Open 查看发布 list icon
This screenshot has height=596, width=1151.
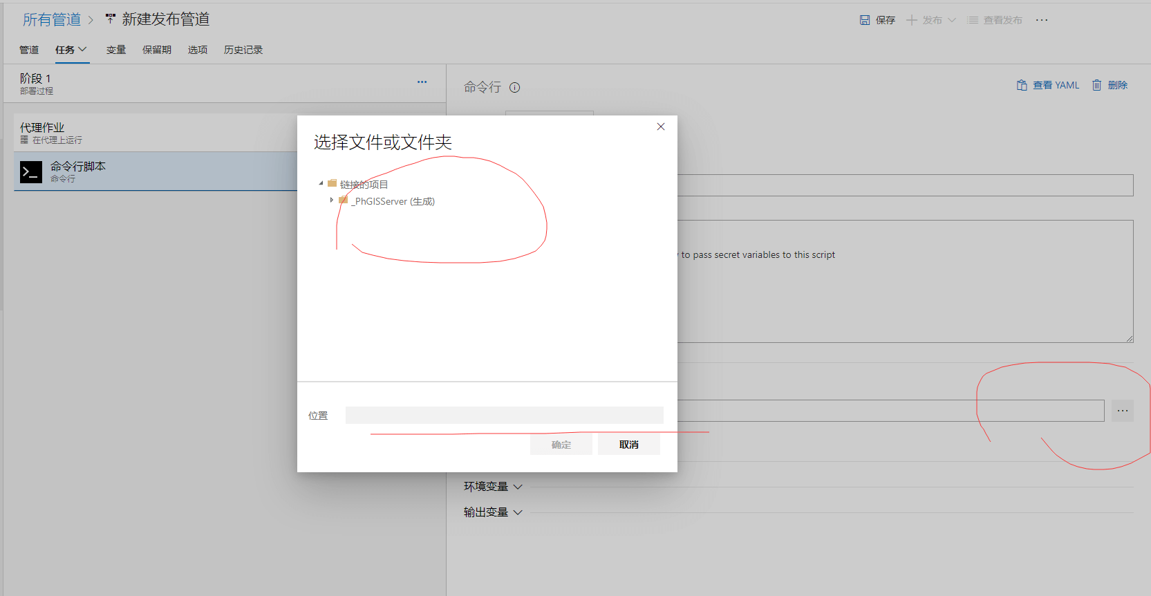(x=973, y=20)
